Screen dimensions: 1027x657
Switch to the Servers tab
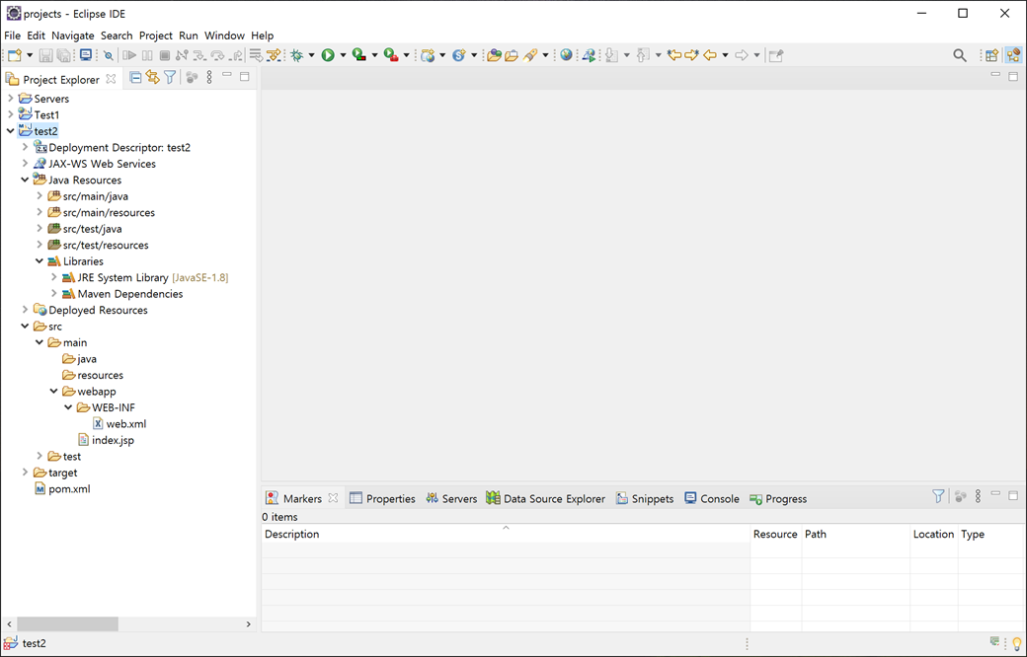click(x=450, y=498)
